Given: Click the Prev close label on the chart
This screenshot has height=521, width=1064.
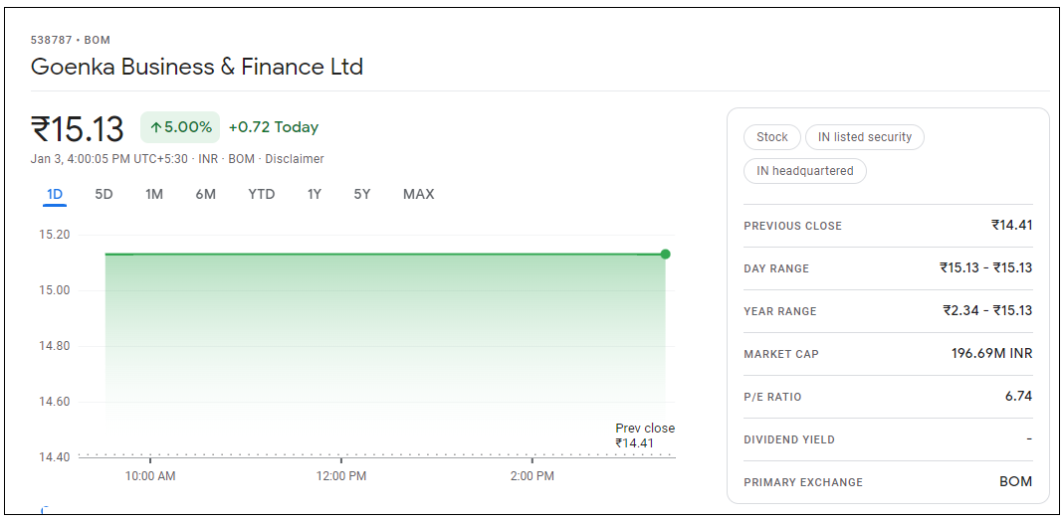Looking at the screenshot, I should [x=644, y=429].
